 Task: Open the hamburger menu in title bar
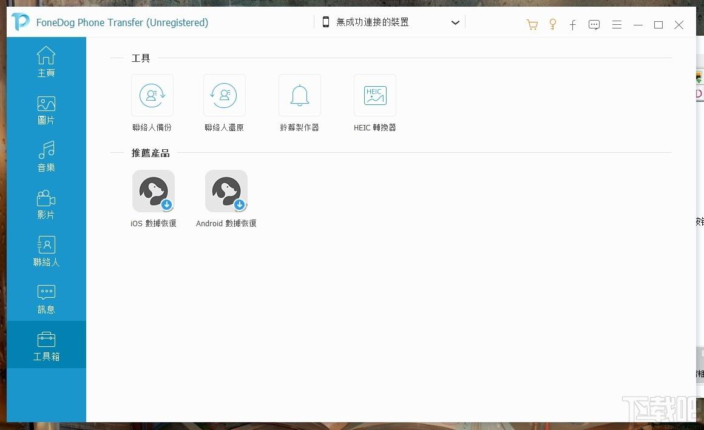pyautogui.click(x=617, y=25)
